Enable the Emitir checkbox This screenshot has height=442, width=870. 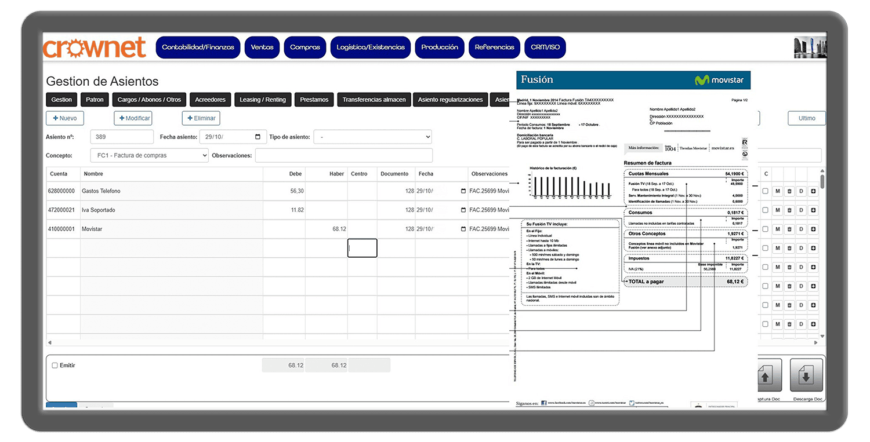[55, 366]
